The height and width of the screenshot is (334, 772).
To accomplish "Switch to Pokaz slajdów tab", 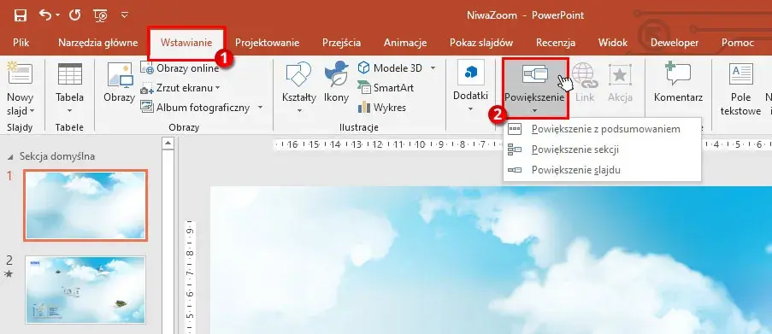I will pos(481,43).
